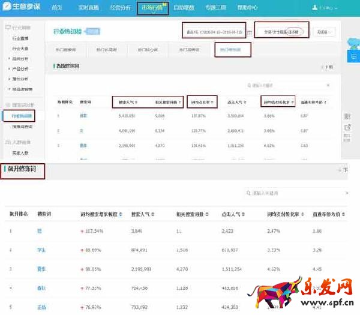Switch to the 市场行情 tab

[x=152, y=8]
